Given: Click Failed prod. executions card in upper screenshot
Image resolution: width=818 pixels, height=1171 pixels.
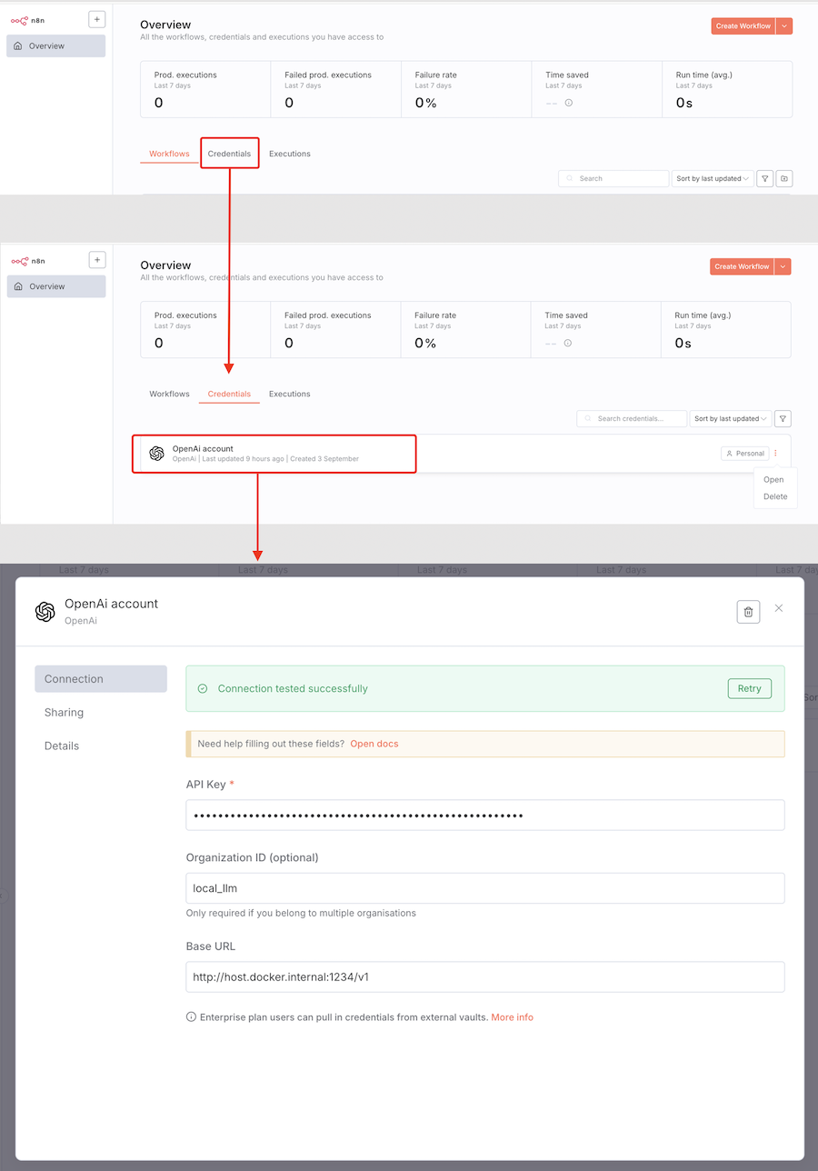Looking at the screenshot, I should point(335,89).
